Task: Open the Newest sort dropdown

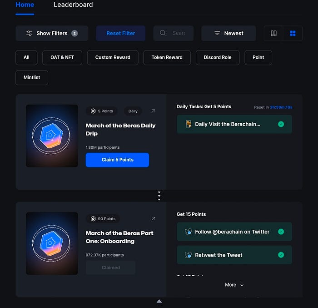Action: click(229, 33)
